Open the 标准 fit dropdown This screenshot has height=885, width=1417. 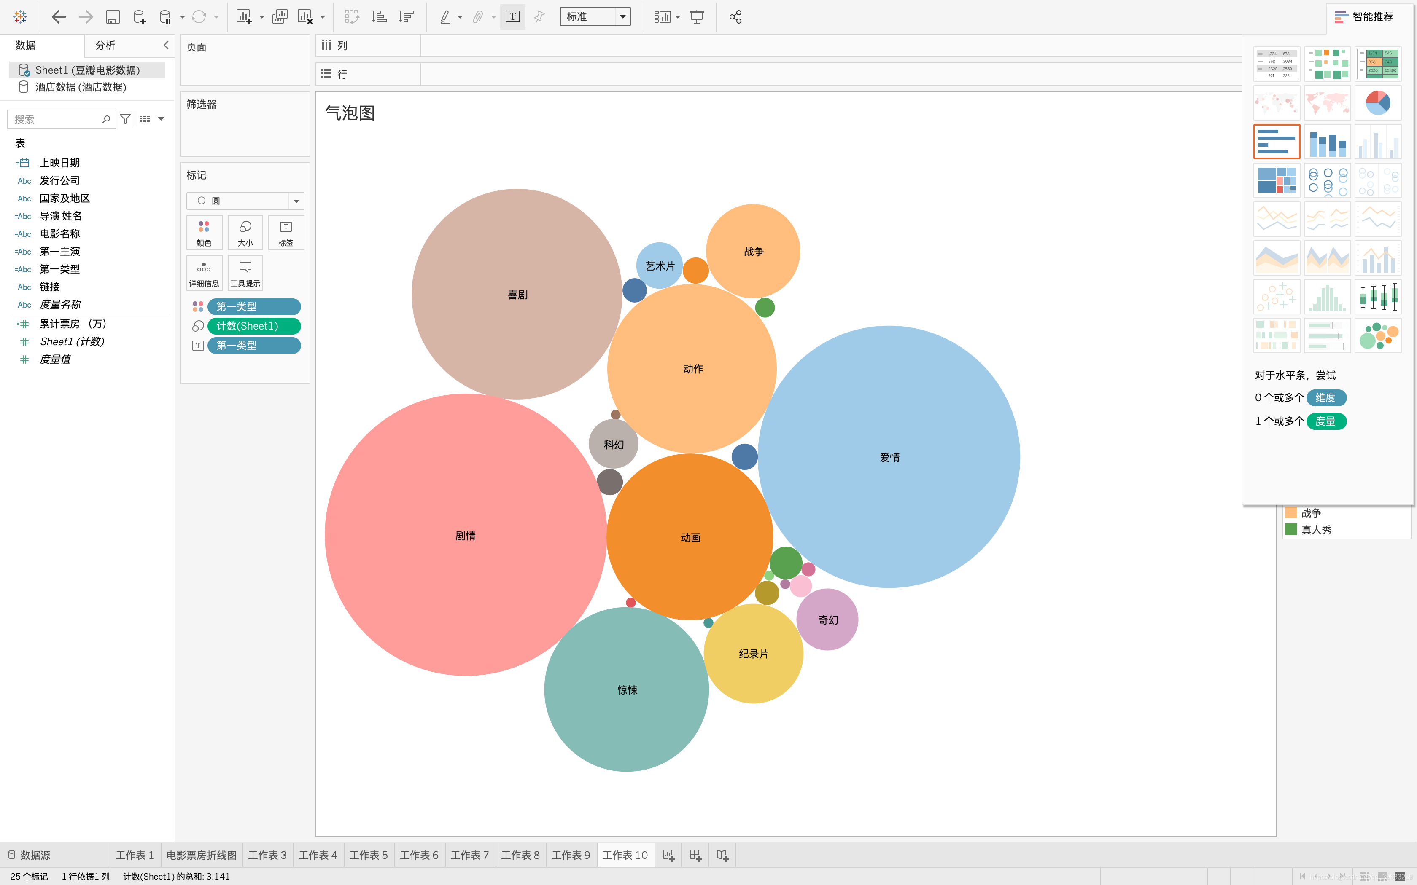pos(595,17)
